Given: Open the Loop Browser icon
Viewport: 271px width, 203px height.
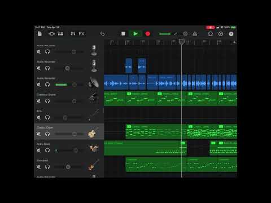Looking at the screenshot, I should pyautogui.click(x=211, y=34).
